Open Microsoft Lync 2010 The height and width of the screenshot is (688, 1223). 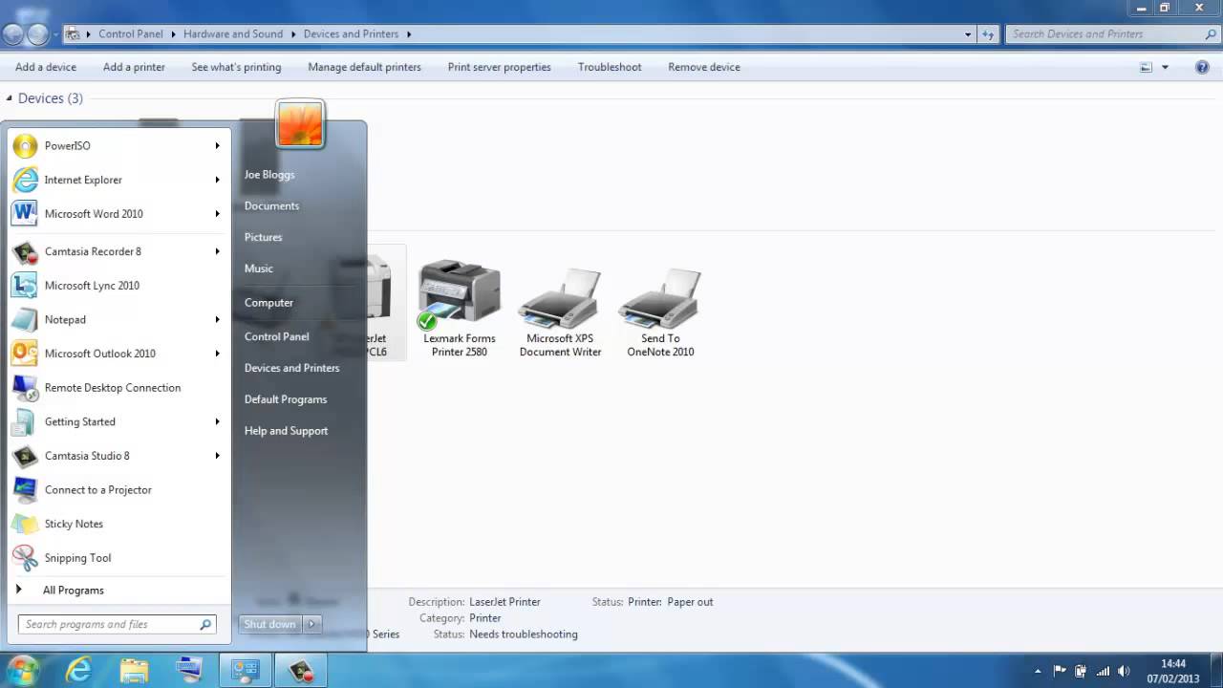tap(117, 286)
